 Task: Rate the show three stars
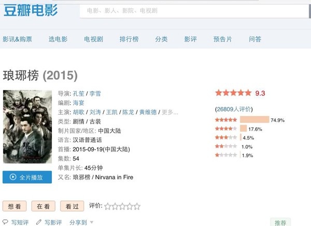[122, 206]
